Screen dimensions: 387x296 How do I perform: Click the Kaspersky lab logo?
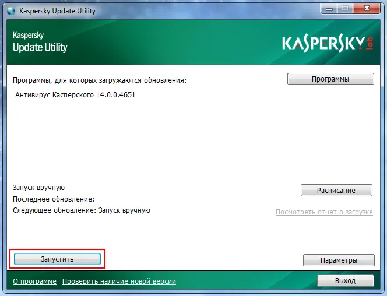coord(328,44)
